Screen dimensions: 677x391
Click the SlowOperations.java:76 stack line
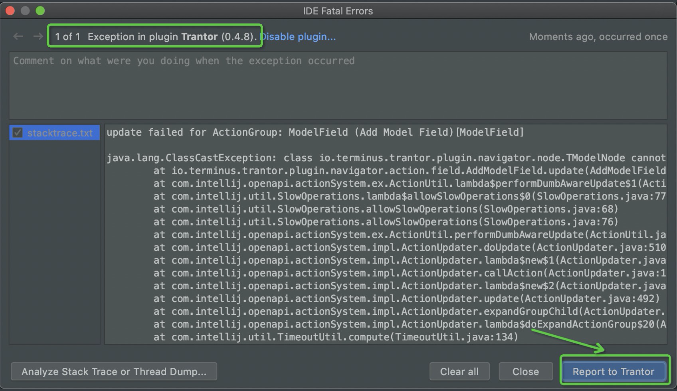[386, 222]
